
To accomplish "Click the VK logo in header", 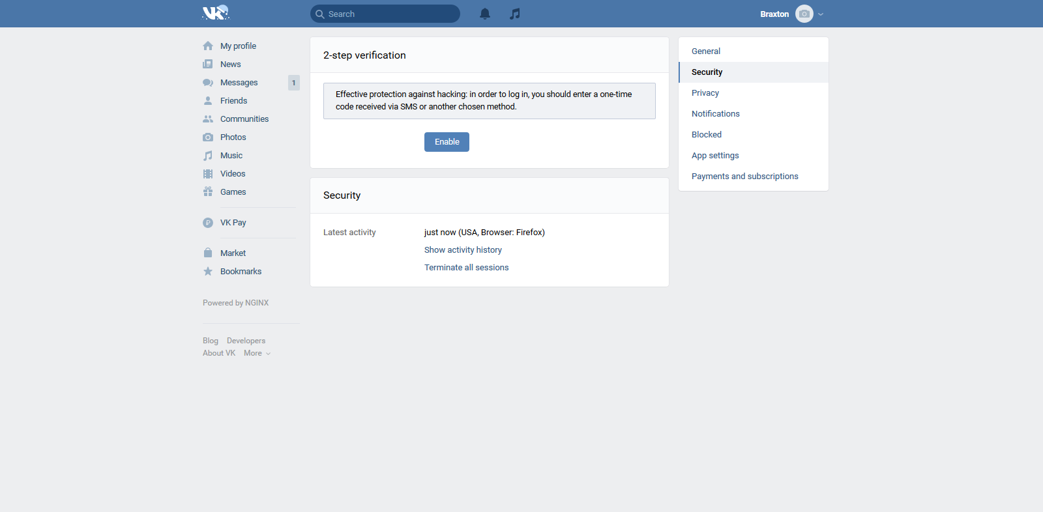I will pyautogui.click(x=215, y=13).
